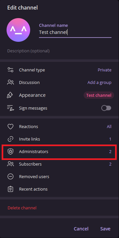Viewport: 119px width, 238px height.
Task: Toggle the Sign messages switch
Action: (106, 108)
